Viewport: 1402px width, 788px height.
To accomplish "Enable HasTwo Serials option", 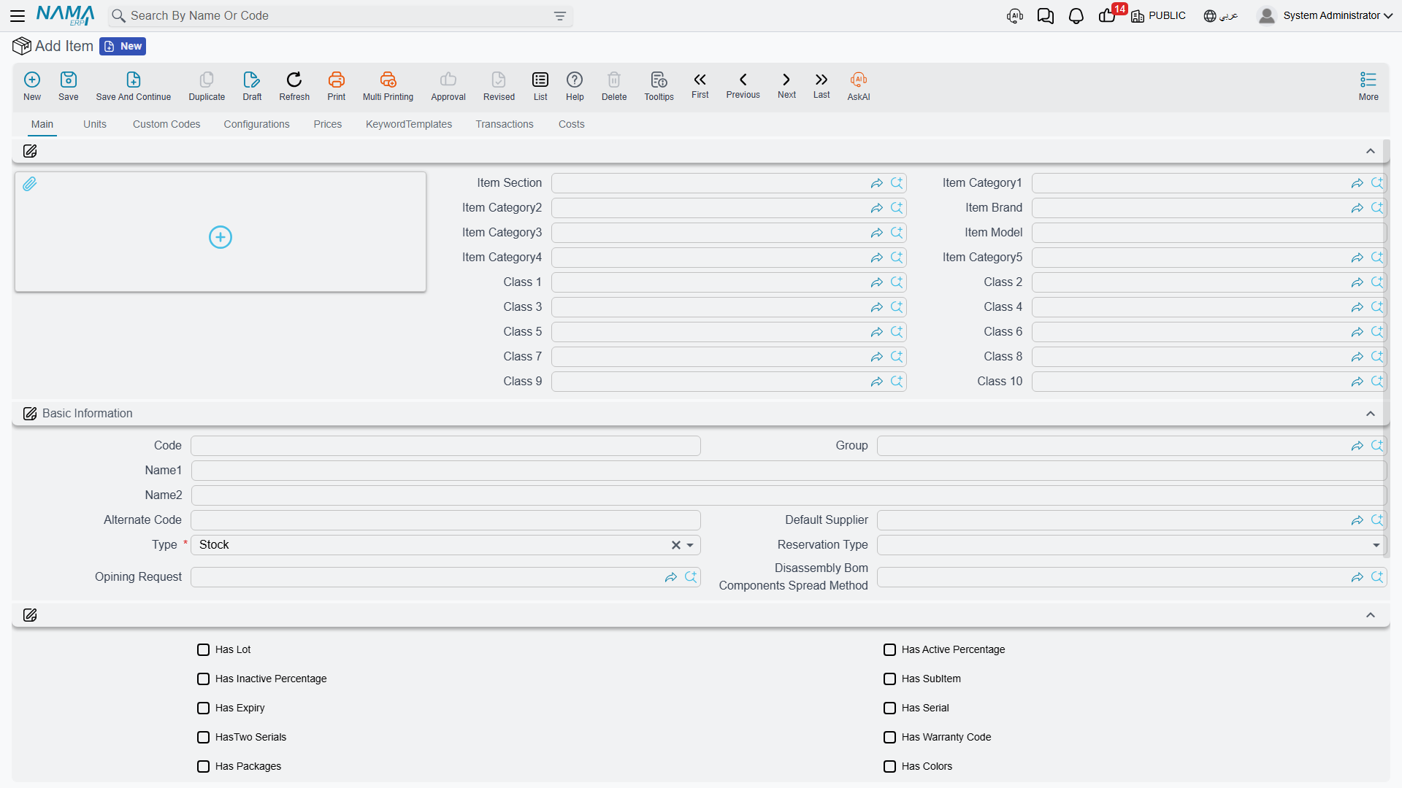I will (203, 737).
